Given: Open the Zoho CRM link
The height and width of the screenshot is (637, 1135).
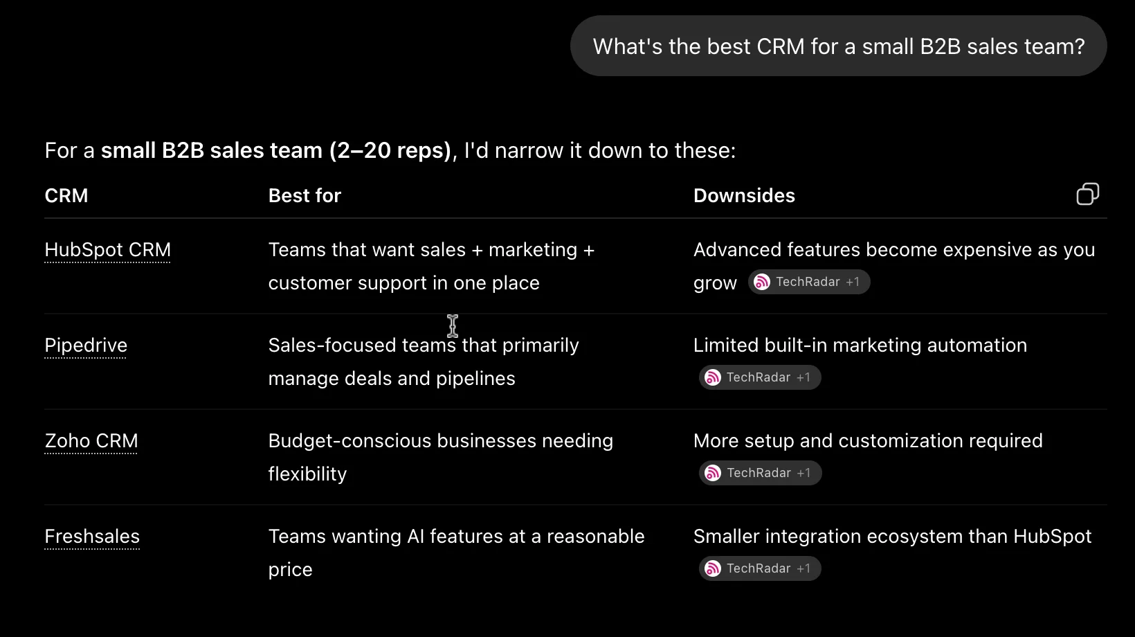Looking at the screenshot, I should [91, 441].
